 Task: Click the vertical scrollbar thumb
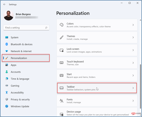[x=140, y=86]
